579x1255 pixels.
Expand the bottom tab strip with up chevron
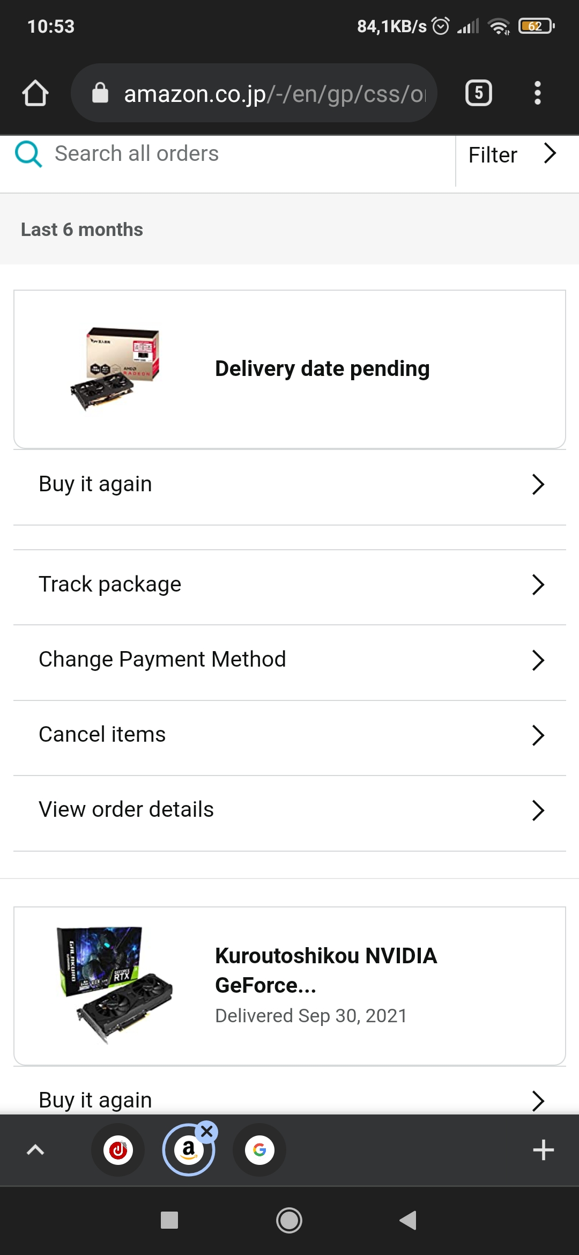[x=35, y=1150]
